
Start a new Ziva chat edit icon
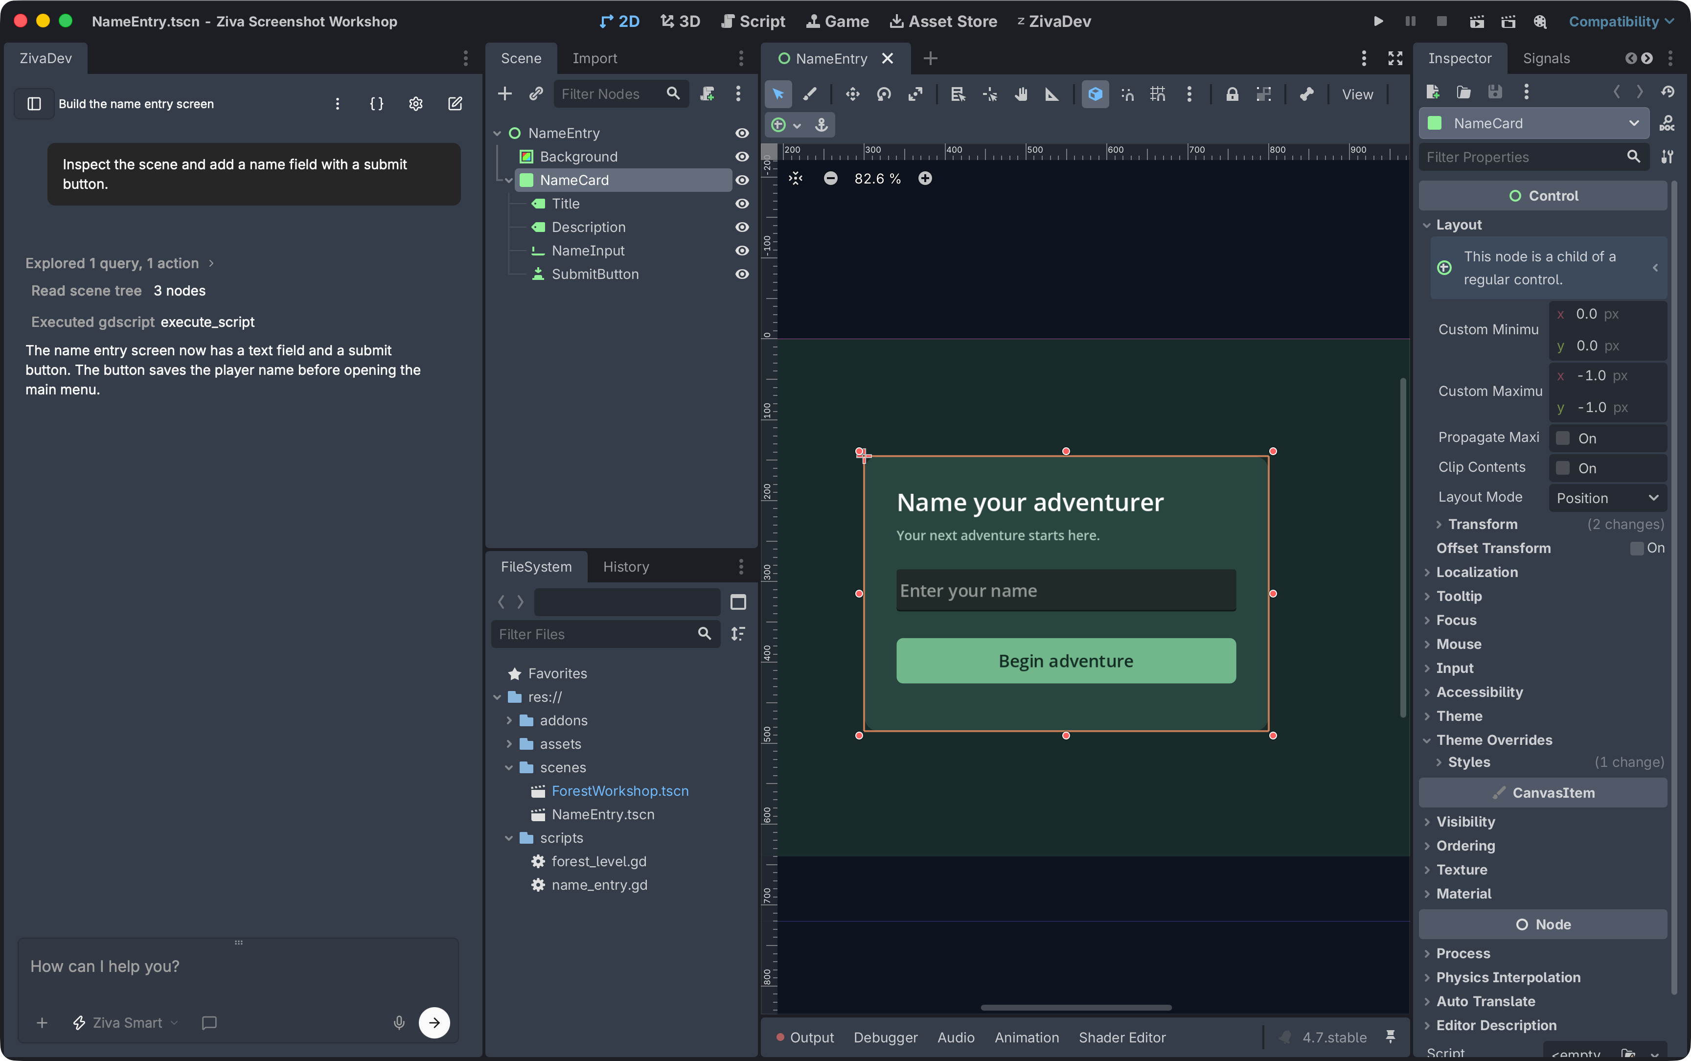pos(455,104)
